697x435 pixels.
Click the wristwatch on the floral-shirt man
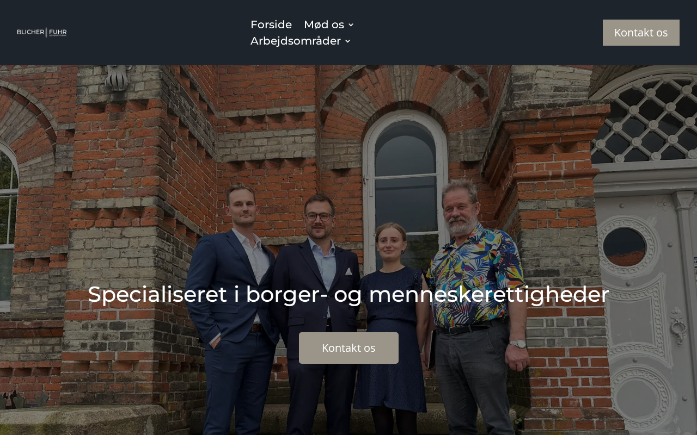[x=518, y=344]
